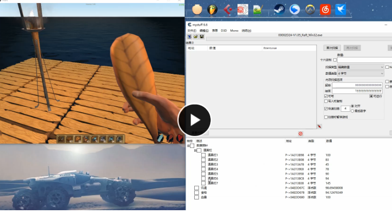
Task: Select first hotbar slot in Raft game
Action: 61,139
